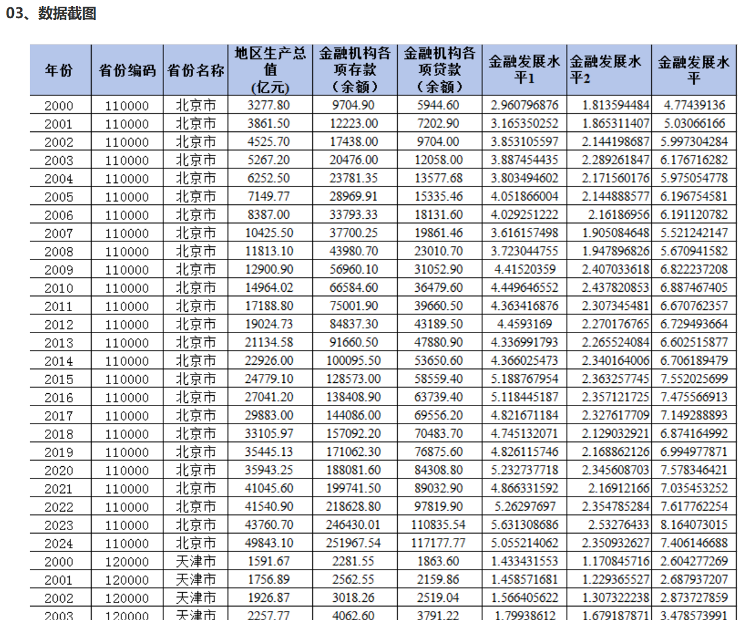Screen dimensions: 738x620
Task: Click loan value 69556.20
Action: (x=439, y=415)
